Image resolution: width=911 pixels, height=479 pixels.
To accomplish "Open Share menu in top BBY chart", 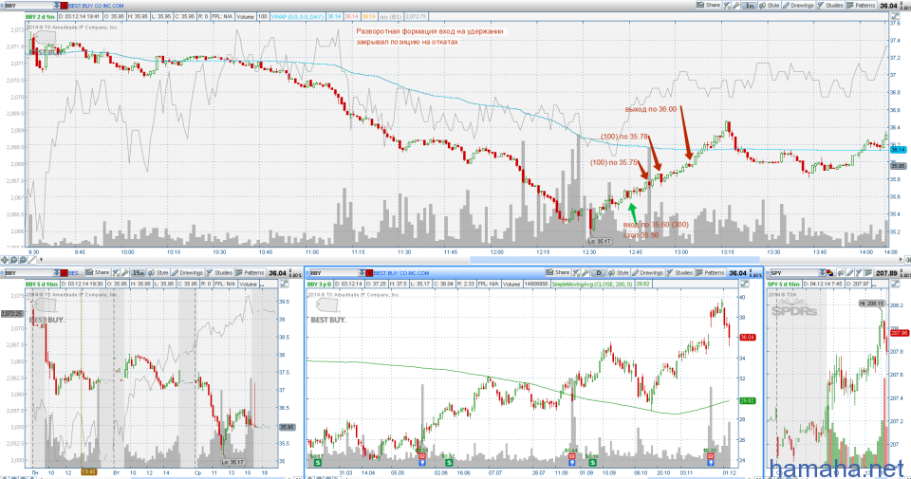I will [x=709, y=6].
